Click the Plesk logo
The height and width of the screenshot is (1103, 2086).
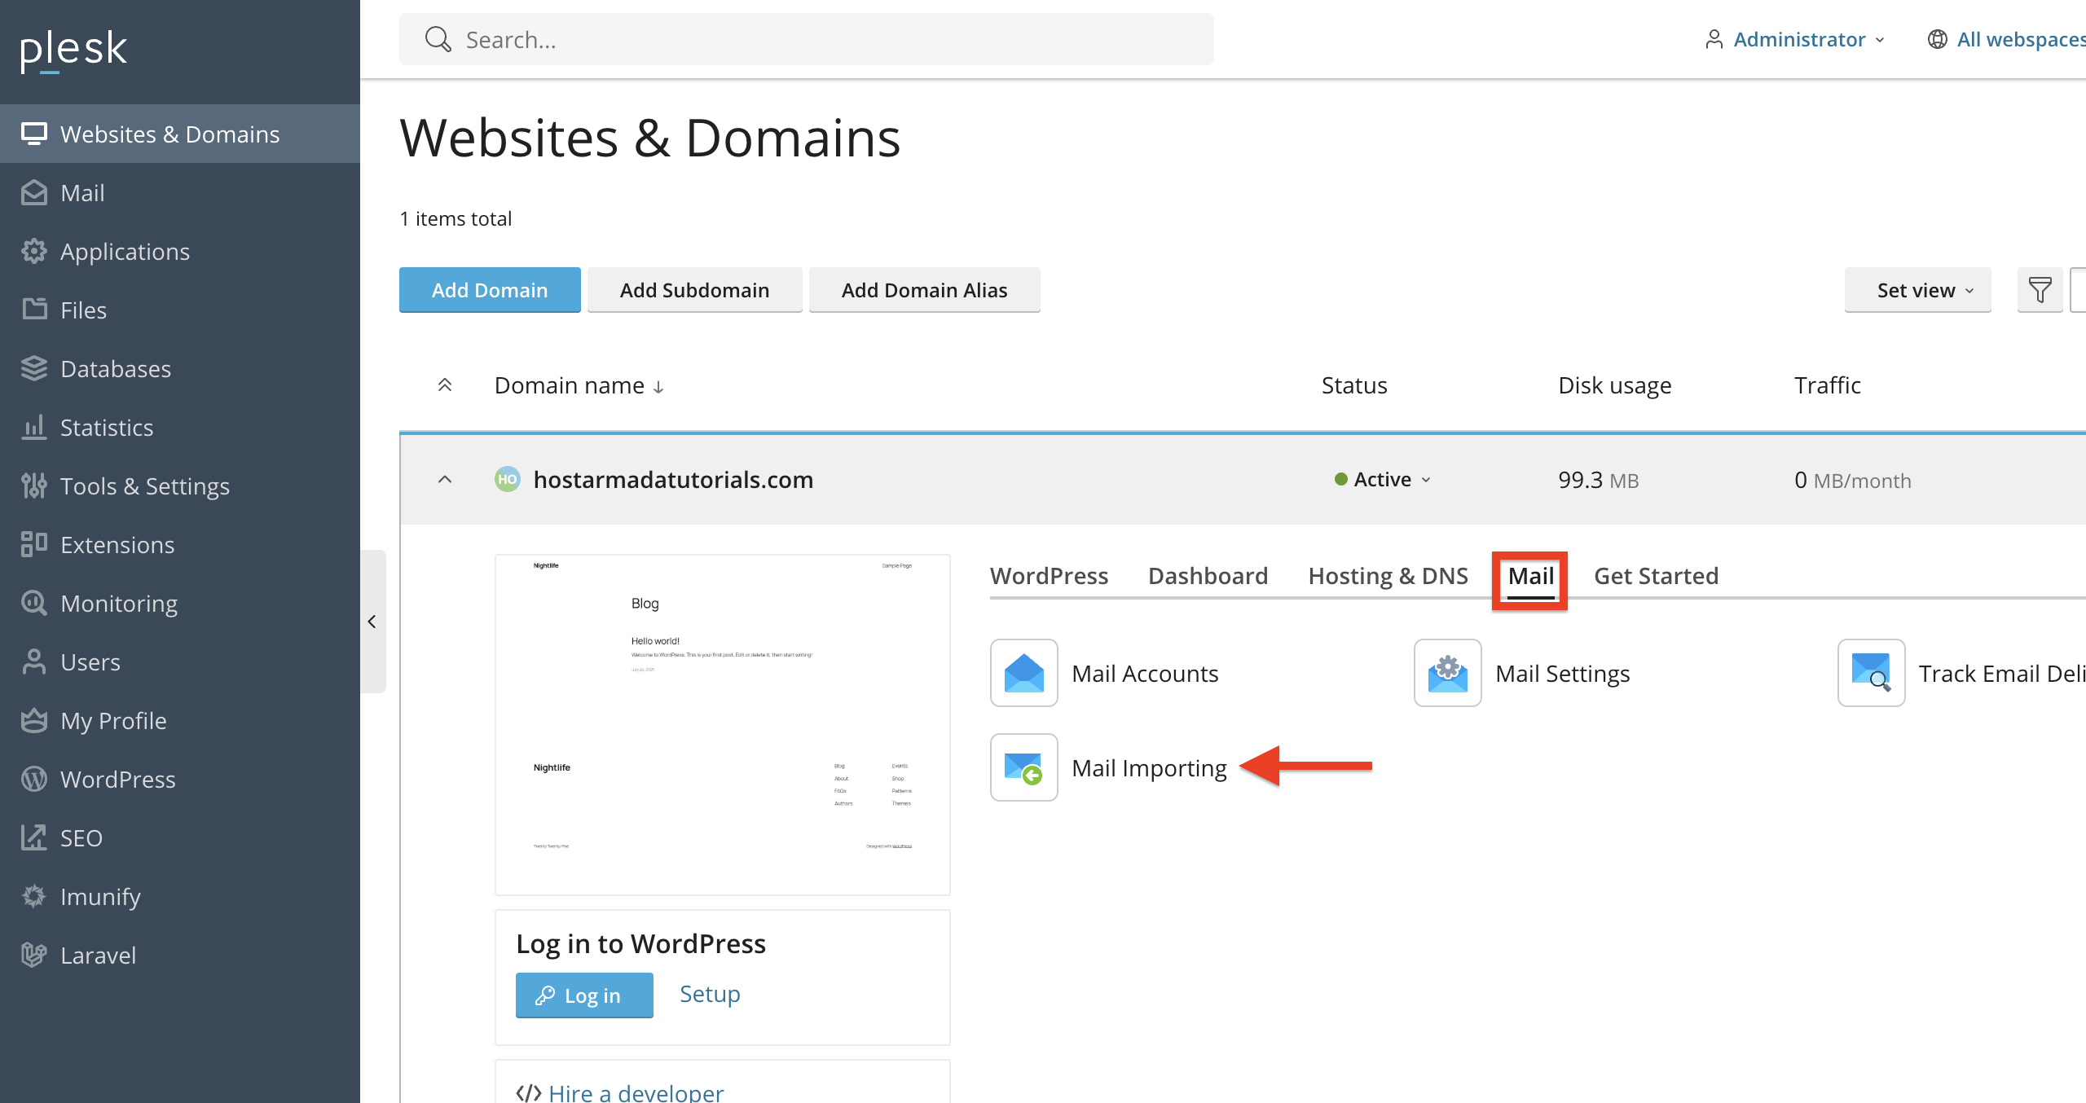click(73, 51)
